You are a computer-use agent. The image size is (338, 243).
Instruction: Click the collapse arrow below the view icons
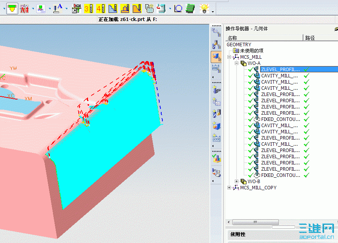pyautogui.click(x=213, y=77)
